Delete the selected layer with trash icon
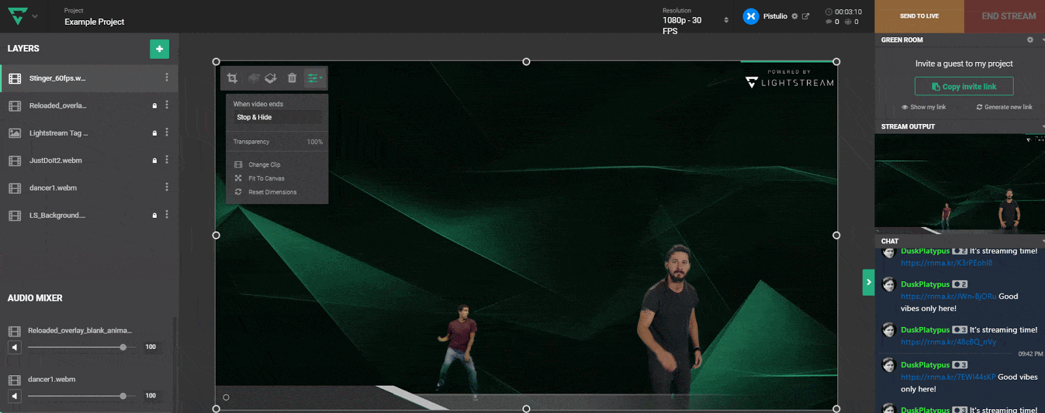Viewport: 1045px width, 413px height. [x=292, y=78]
